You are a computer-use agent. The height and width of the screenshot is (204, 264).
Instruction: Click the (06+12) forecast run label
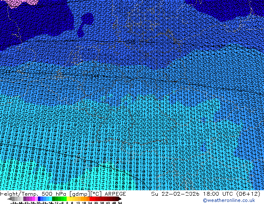click(x=248, y=194)
